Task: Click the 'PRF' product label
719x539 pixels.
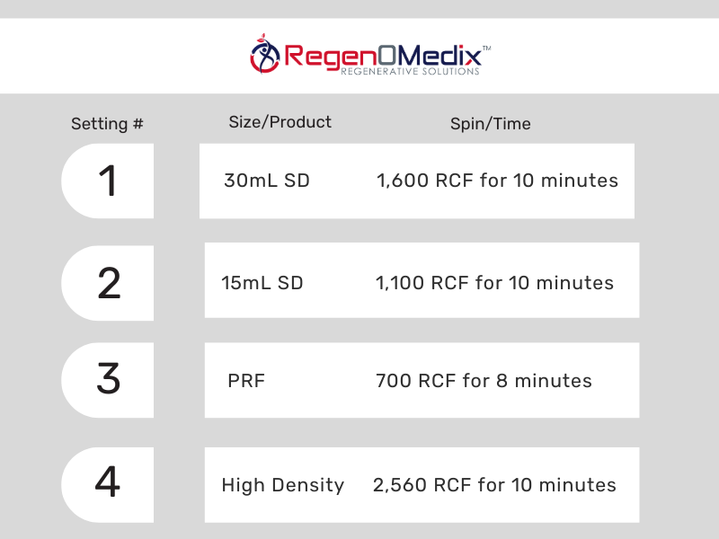Action: point(246,381)
